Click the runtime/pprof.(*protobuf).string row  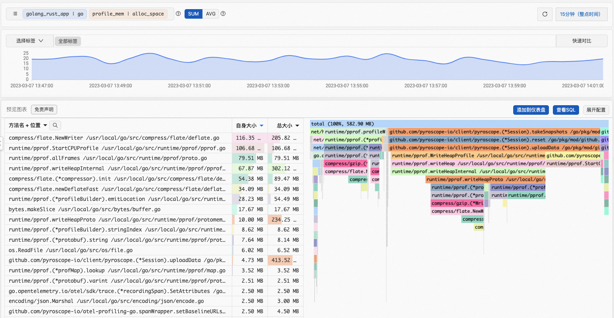154,240
